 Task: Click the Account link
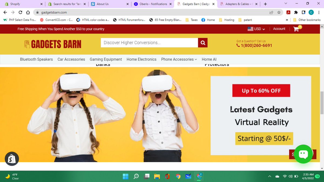coord(279,29)
